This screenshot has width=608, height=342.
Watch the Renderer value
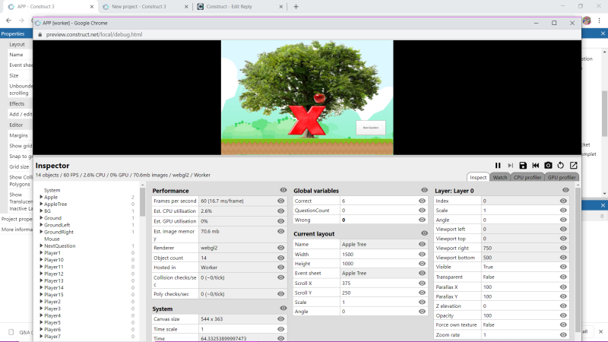click(280, 248)
